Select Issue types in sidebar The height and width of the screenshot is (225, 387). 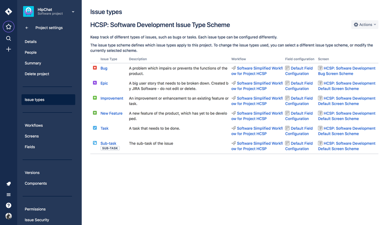(x=48, y=100)
